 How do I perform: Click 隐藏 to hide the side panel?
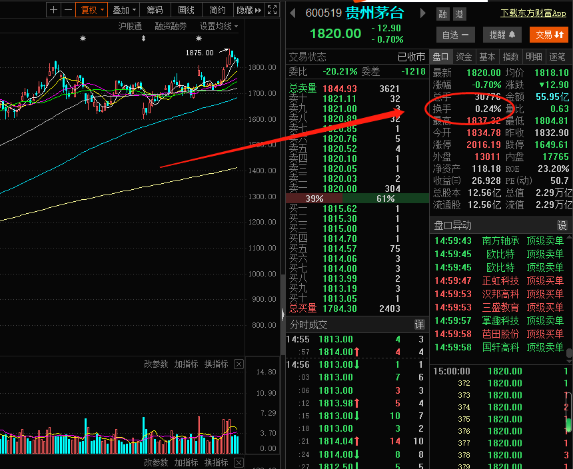click(249, 10)
